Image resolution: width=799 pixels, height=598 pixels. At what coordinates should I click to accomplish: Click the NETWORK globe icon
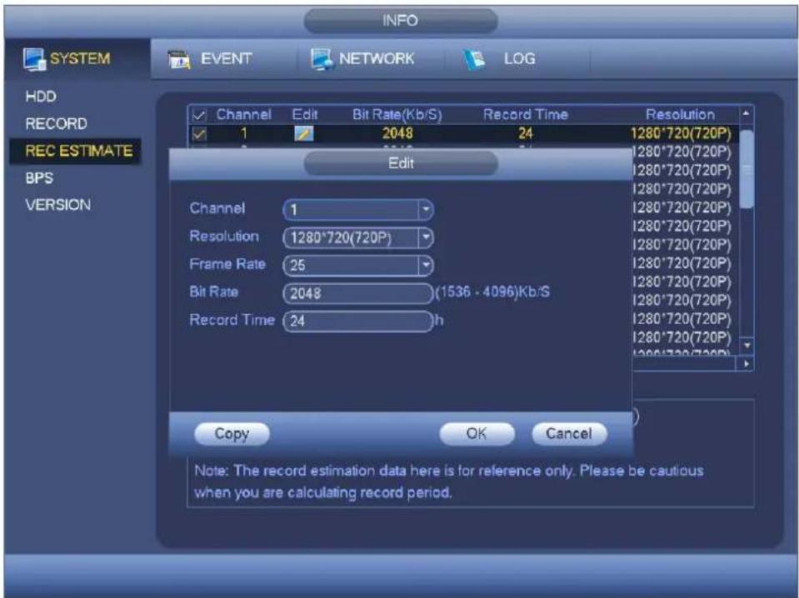pyautogui.click(x=322, y=59)
